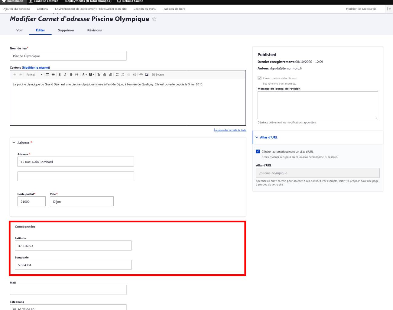393x310 pixels.
Task: Click the strikethrough icon in the editor
Action: pos(71,75)
